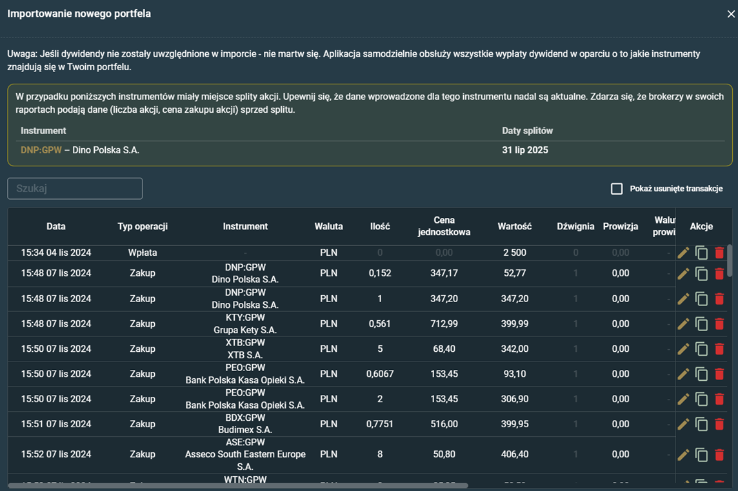Sort by Typ operacji column header

click(143, 226)
